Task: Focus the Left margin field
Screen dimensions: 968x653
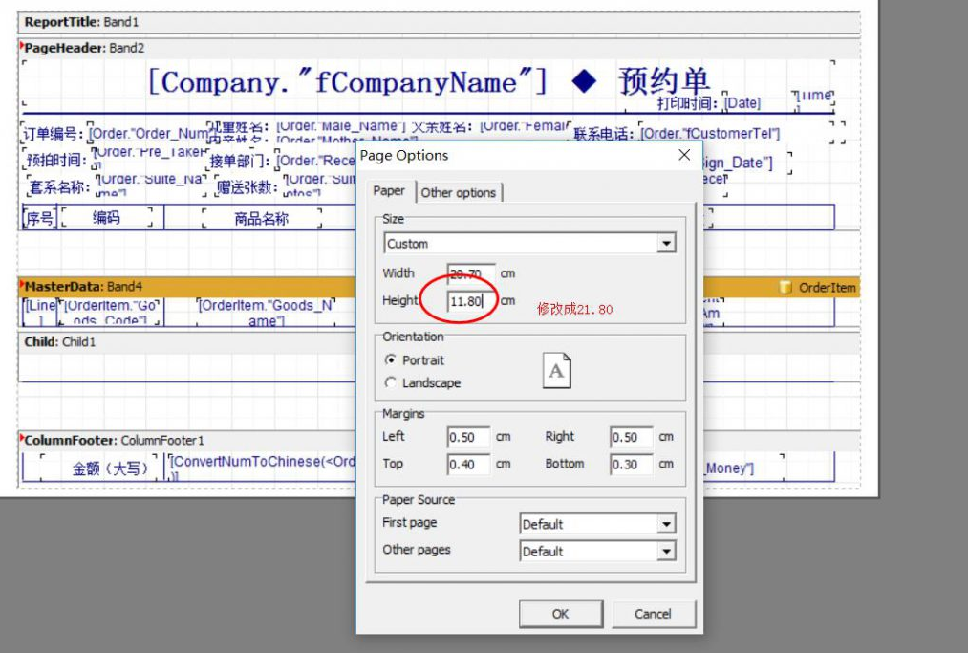Action: tap(468, 437)
